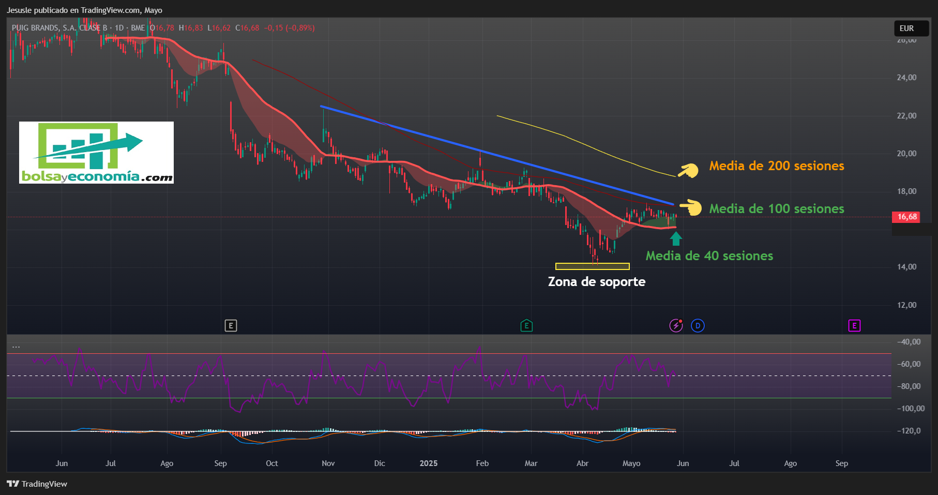The width and height of the screenshot is (938, 495).
Task: Click the hand pointing at Media de 200 sesiones
Action: click(x=688, y=170)
